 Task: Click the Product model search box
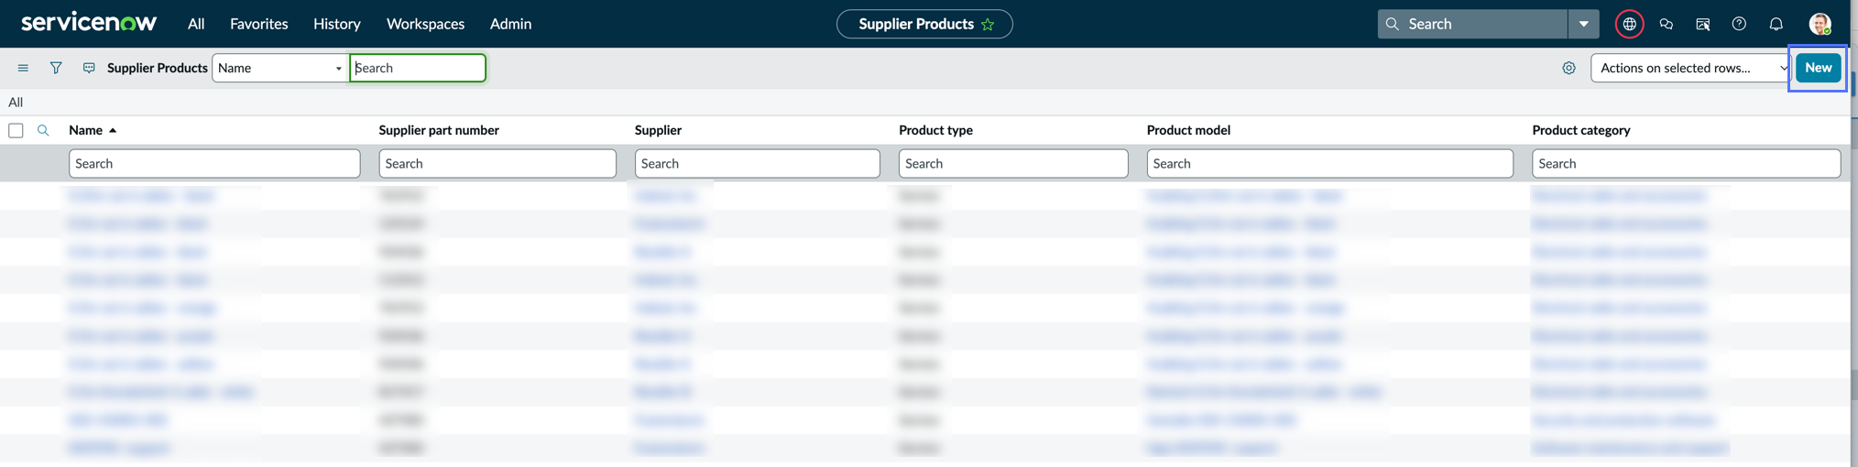click(1329, 163)
